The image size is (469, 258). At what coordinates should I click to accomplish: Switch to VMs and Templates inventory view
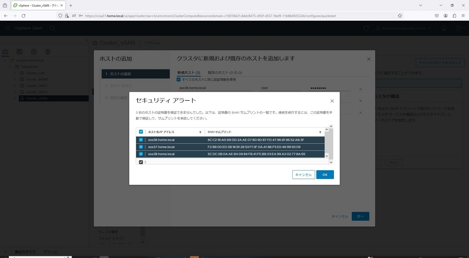[x=20, y=52]
